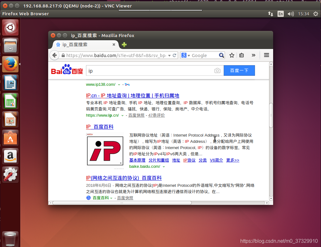
Task: Click the Firefox URL address field
Action: (116, 55)
